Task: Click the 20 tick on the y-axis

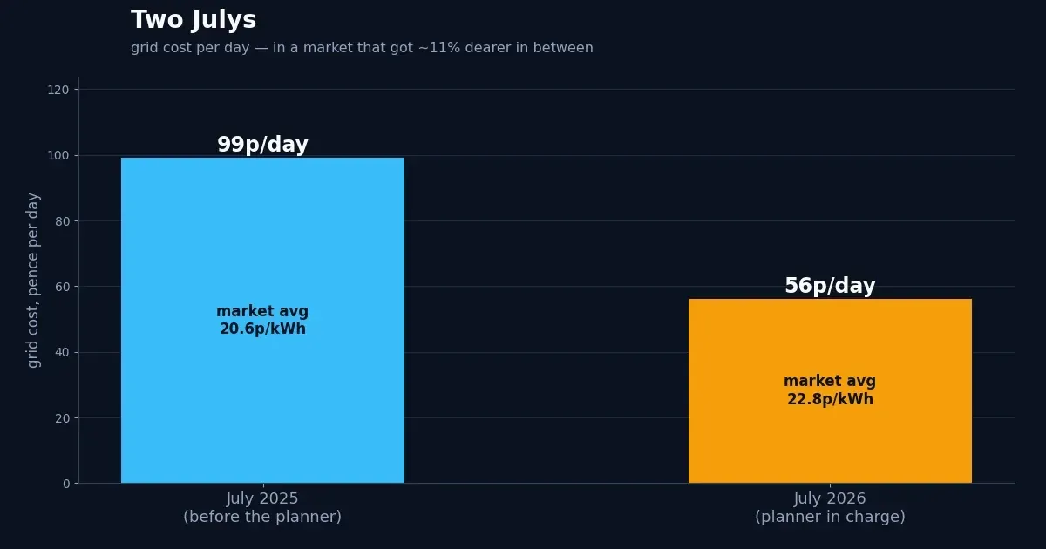Action: (63, 418)
